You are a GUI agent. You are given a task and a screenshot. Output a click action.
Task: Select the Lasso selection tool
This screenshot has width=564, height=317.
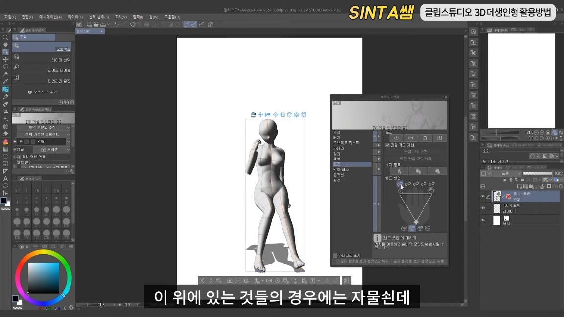tap(5, 67)
